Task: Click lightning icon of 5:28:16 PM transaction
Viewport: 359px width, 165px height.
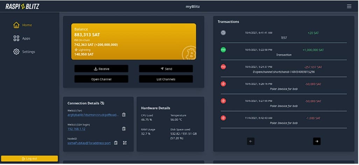Action: [223, 84]
